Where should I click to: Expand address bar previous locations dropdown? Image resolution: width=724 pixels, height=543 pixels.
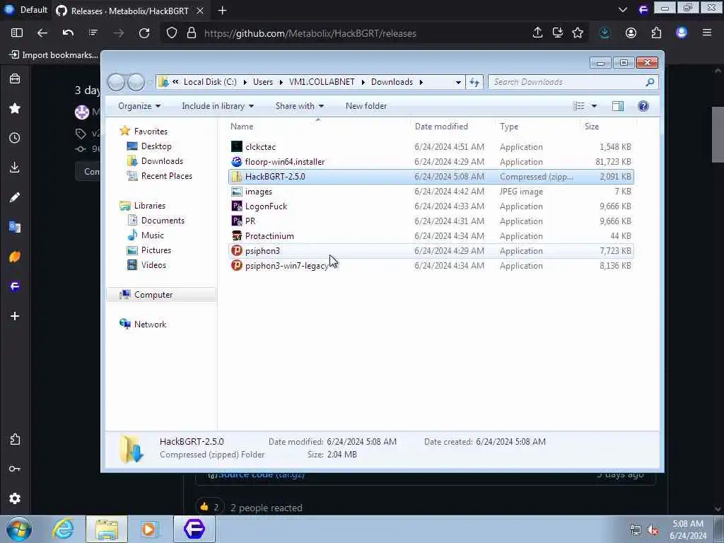(x=458, y=82)
